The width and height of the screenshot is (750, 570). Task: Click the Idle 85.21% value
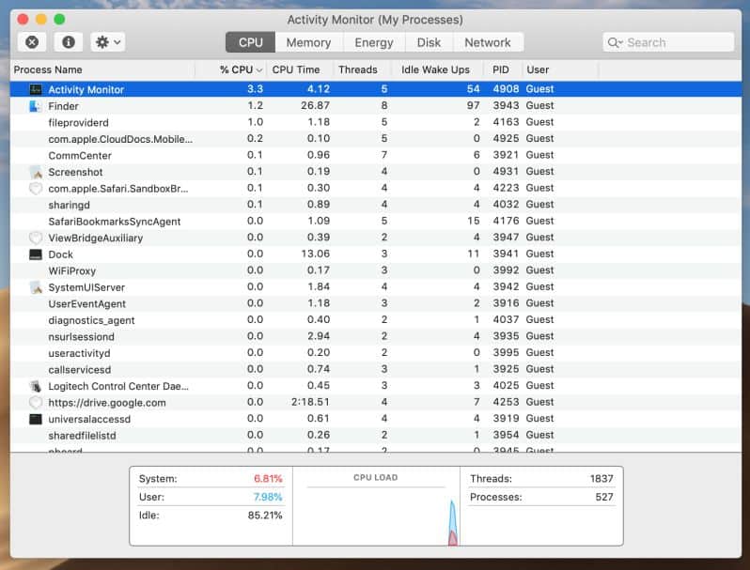[265, 516]
